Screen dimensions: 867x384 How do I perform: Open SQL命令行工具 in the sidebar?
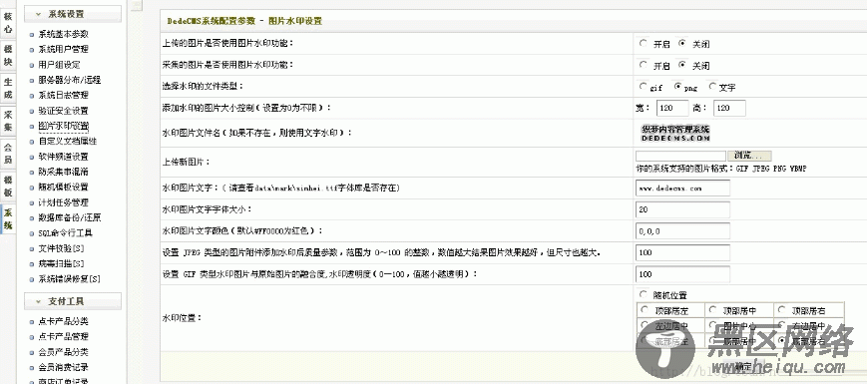65,233
